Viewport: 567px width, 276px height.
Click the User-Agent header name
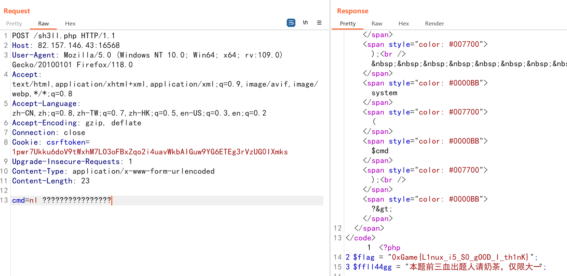[33, 55]
